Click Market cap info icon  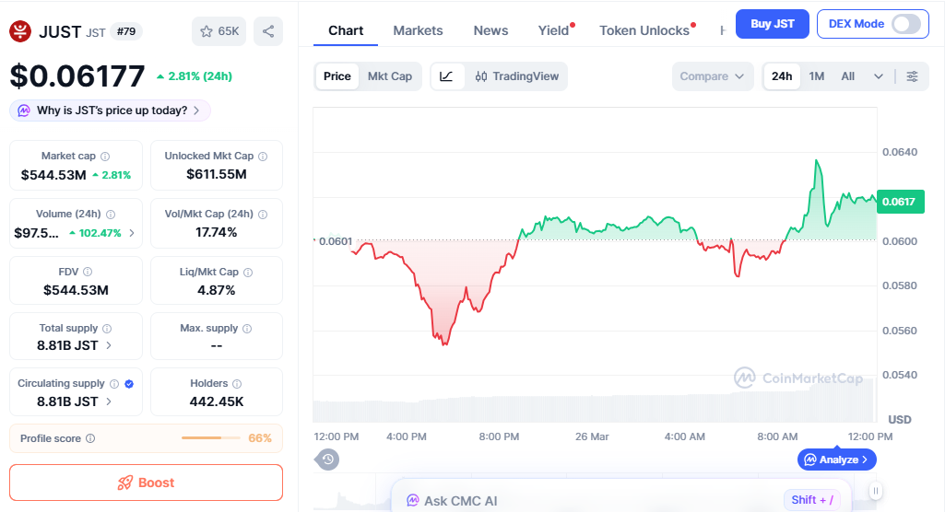(x=105, y=157)
